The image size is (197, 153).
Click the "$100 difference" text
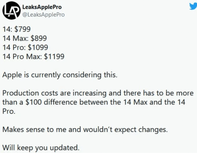[x=51, y=102]
